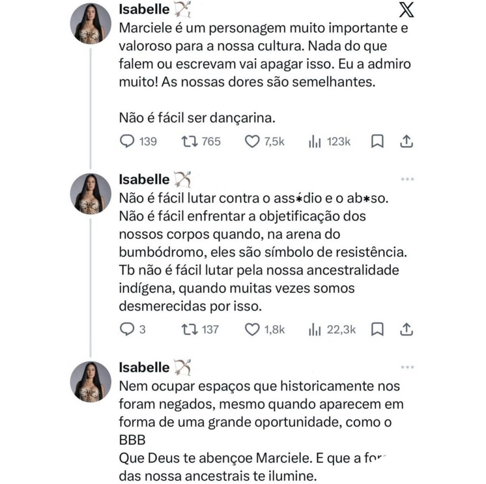The height and width of the screenshot is (484, 486).
Task: Click Isabelle's name on the third tweet
Action: tap(143, 367)
